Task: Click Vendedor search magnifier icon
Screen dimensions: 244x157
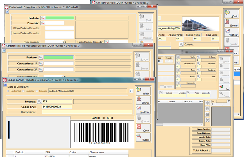Action: [x=198, y=63]
